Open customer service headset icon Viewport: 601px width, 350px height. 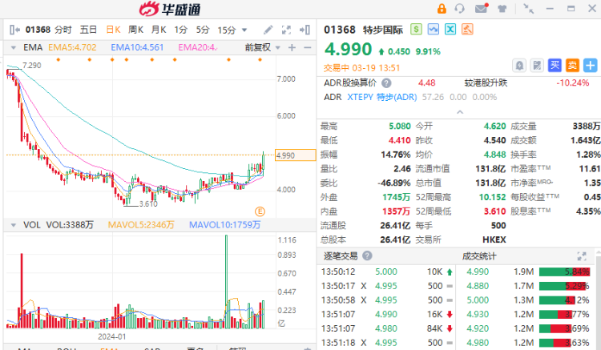tap(459, 9)
